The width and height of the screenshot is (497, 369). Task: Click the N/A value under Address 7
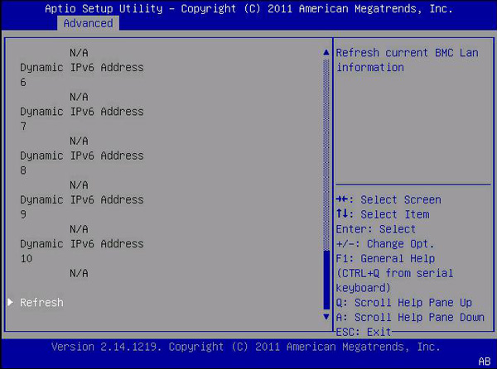[x=79, y=141]
